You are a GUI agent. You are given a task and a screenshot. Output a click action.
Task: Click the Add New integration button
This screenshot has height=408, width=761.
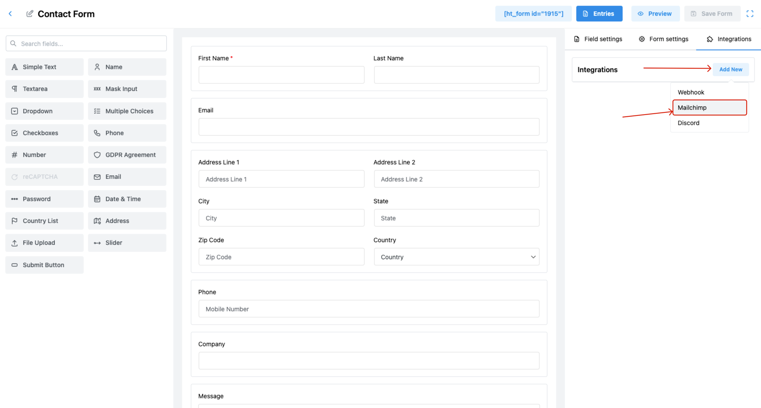[x=731, y=69]
